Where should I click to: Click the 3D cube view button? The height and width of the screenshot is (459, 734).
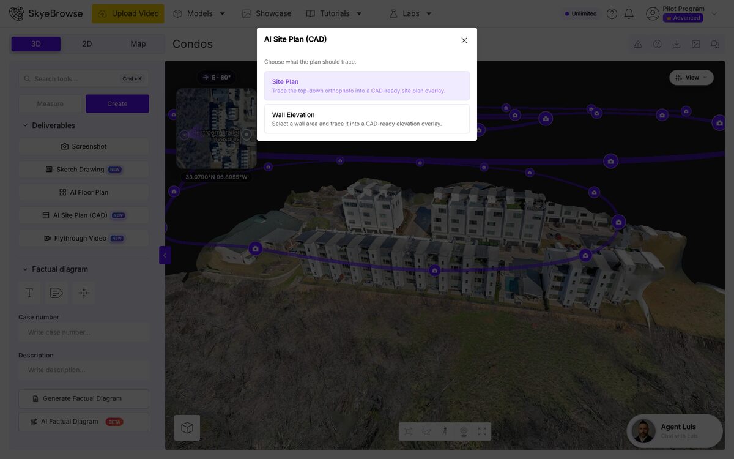coord(187,428)
